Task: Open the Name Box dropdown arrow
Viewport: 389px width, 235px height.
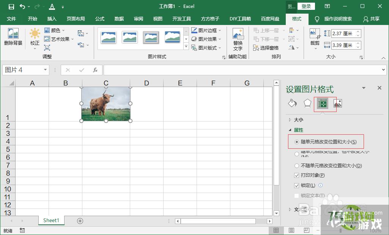Action: click(x=45, y=70)
